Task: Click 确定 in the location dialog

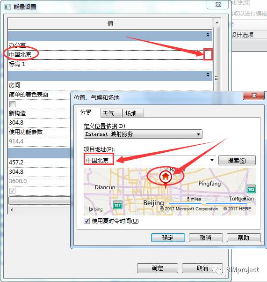Action: [168, 238]
